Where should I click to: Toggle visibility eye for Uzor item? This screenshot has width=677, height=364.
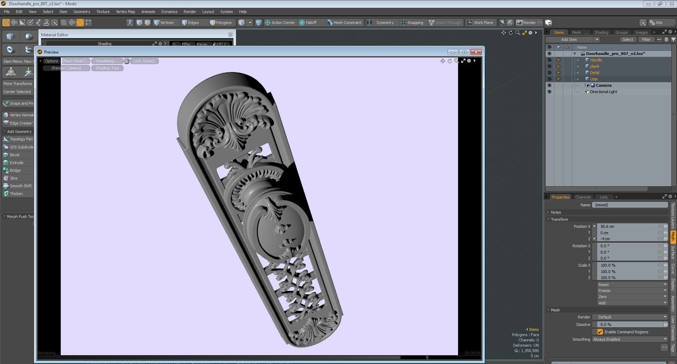click(x=549, y=79)
